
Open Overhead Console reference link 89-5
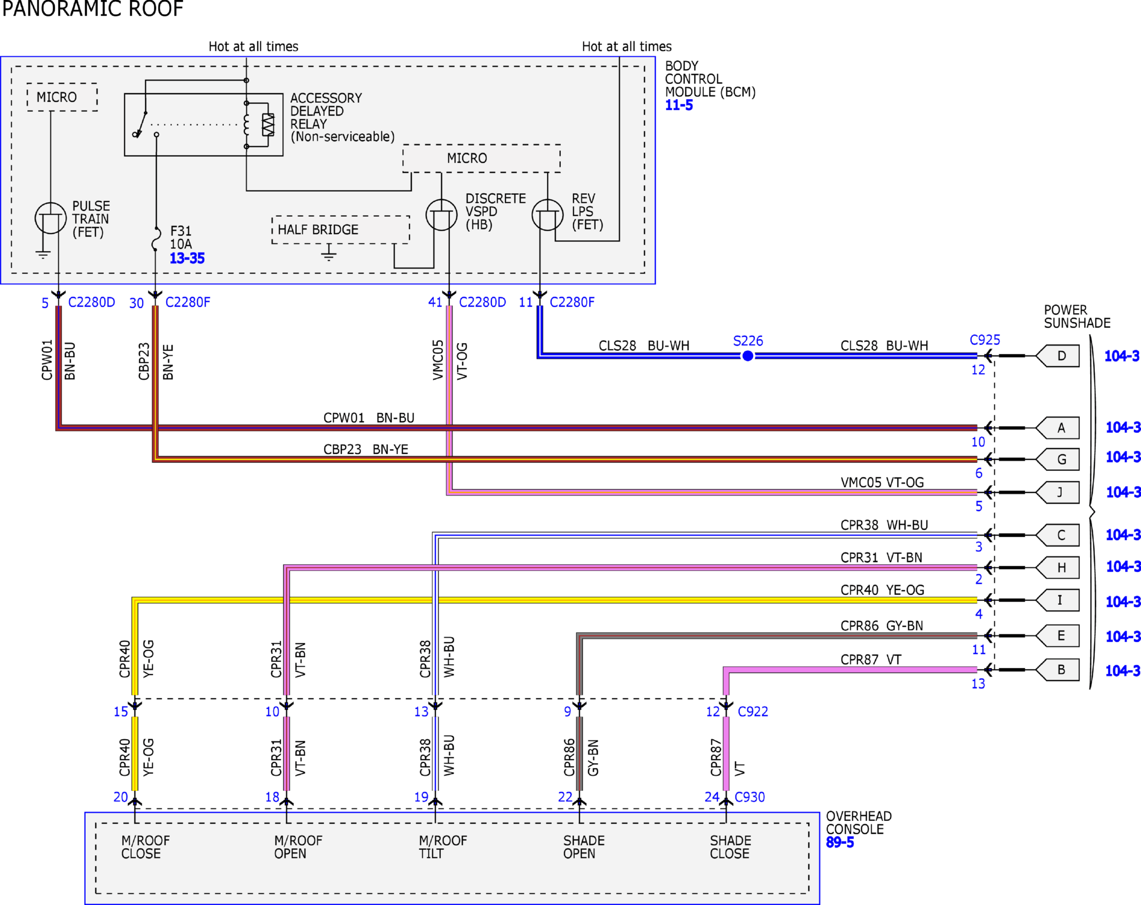(840, 842)
